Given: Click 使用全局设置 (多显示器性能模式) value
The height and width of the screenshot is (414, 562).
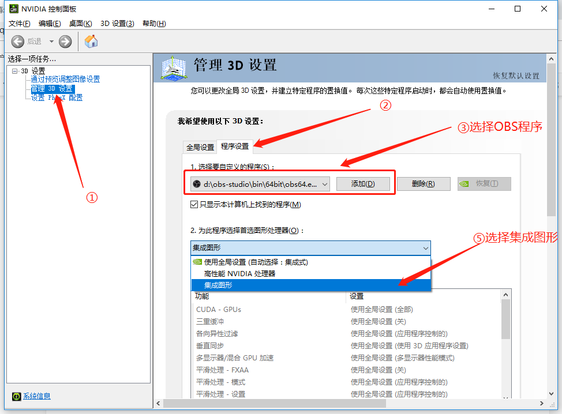Looking at the screenshot, I should [x=403, y=358].
